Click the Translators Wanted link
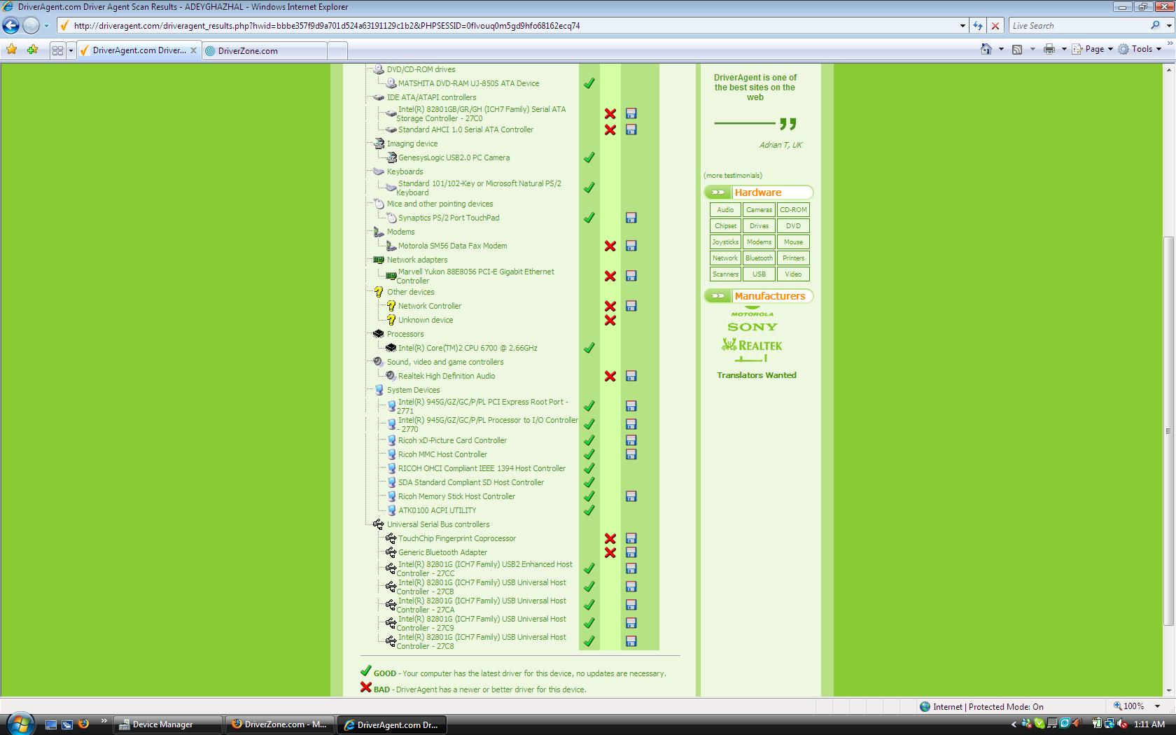Image resolution: width=1176 pixels, height=735 pixels. coord(756,375)
